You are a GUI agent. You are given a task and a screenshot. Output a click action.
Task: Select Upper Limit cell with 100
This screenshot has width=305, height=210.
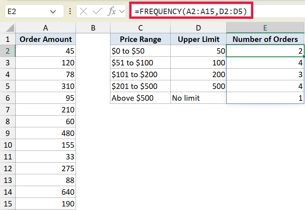coord(199,62)
